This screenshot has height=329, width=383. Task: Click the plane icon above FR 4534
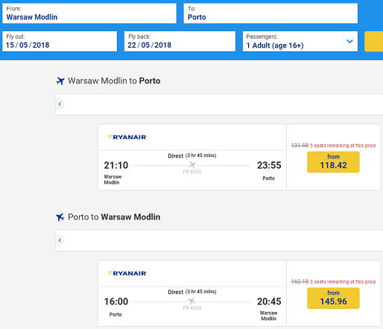coord(192,301)
